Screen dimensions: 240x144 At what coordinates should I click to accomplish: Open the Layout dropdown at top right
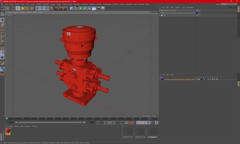click(229, 4)
